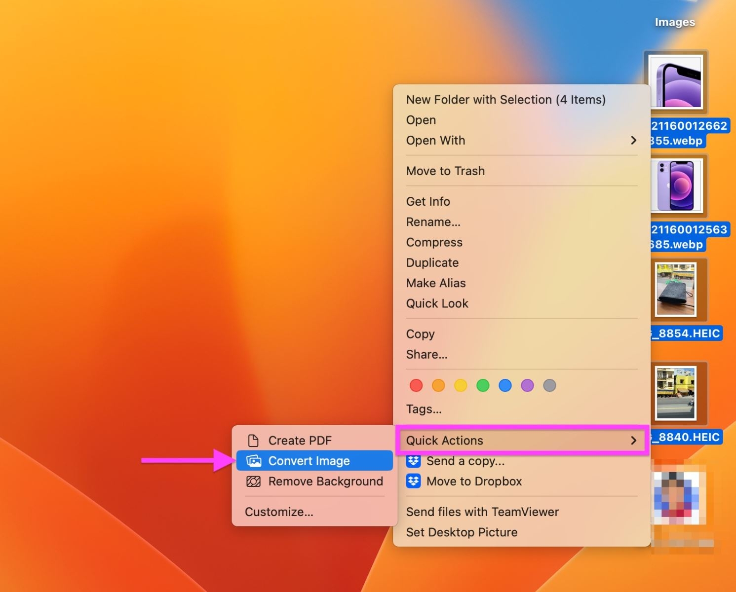This screenshot has width=736, height=592.
Task: Select the gray tag color
Action: [549, 385]
